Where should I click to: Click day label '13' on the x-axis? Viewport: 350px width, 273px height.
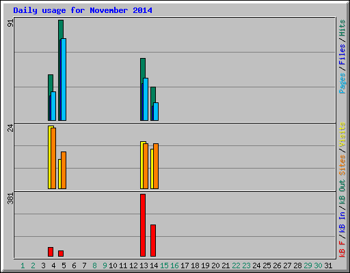144,265
